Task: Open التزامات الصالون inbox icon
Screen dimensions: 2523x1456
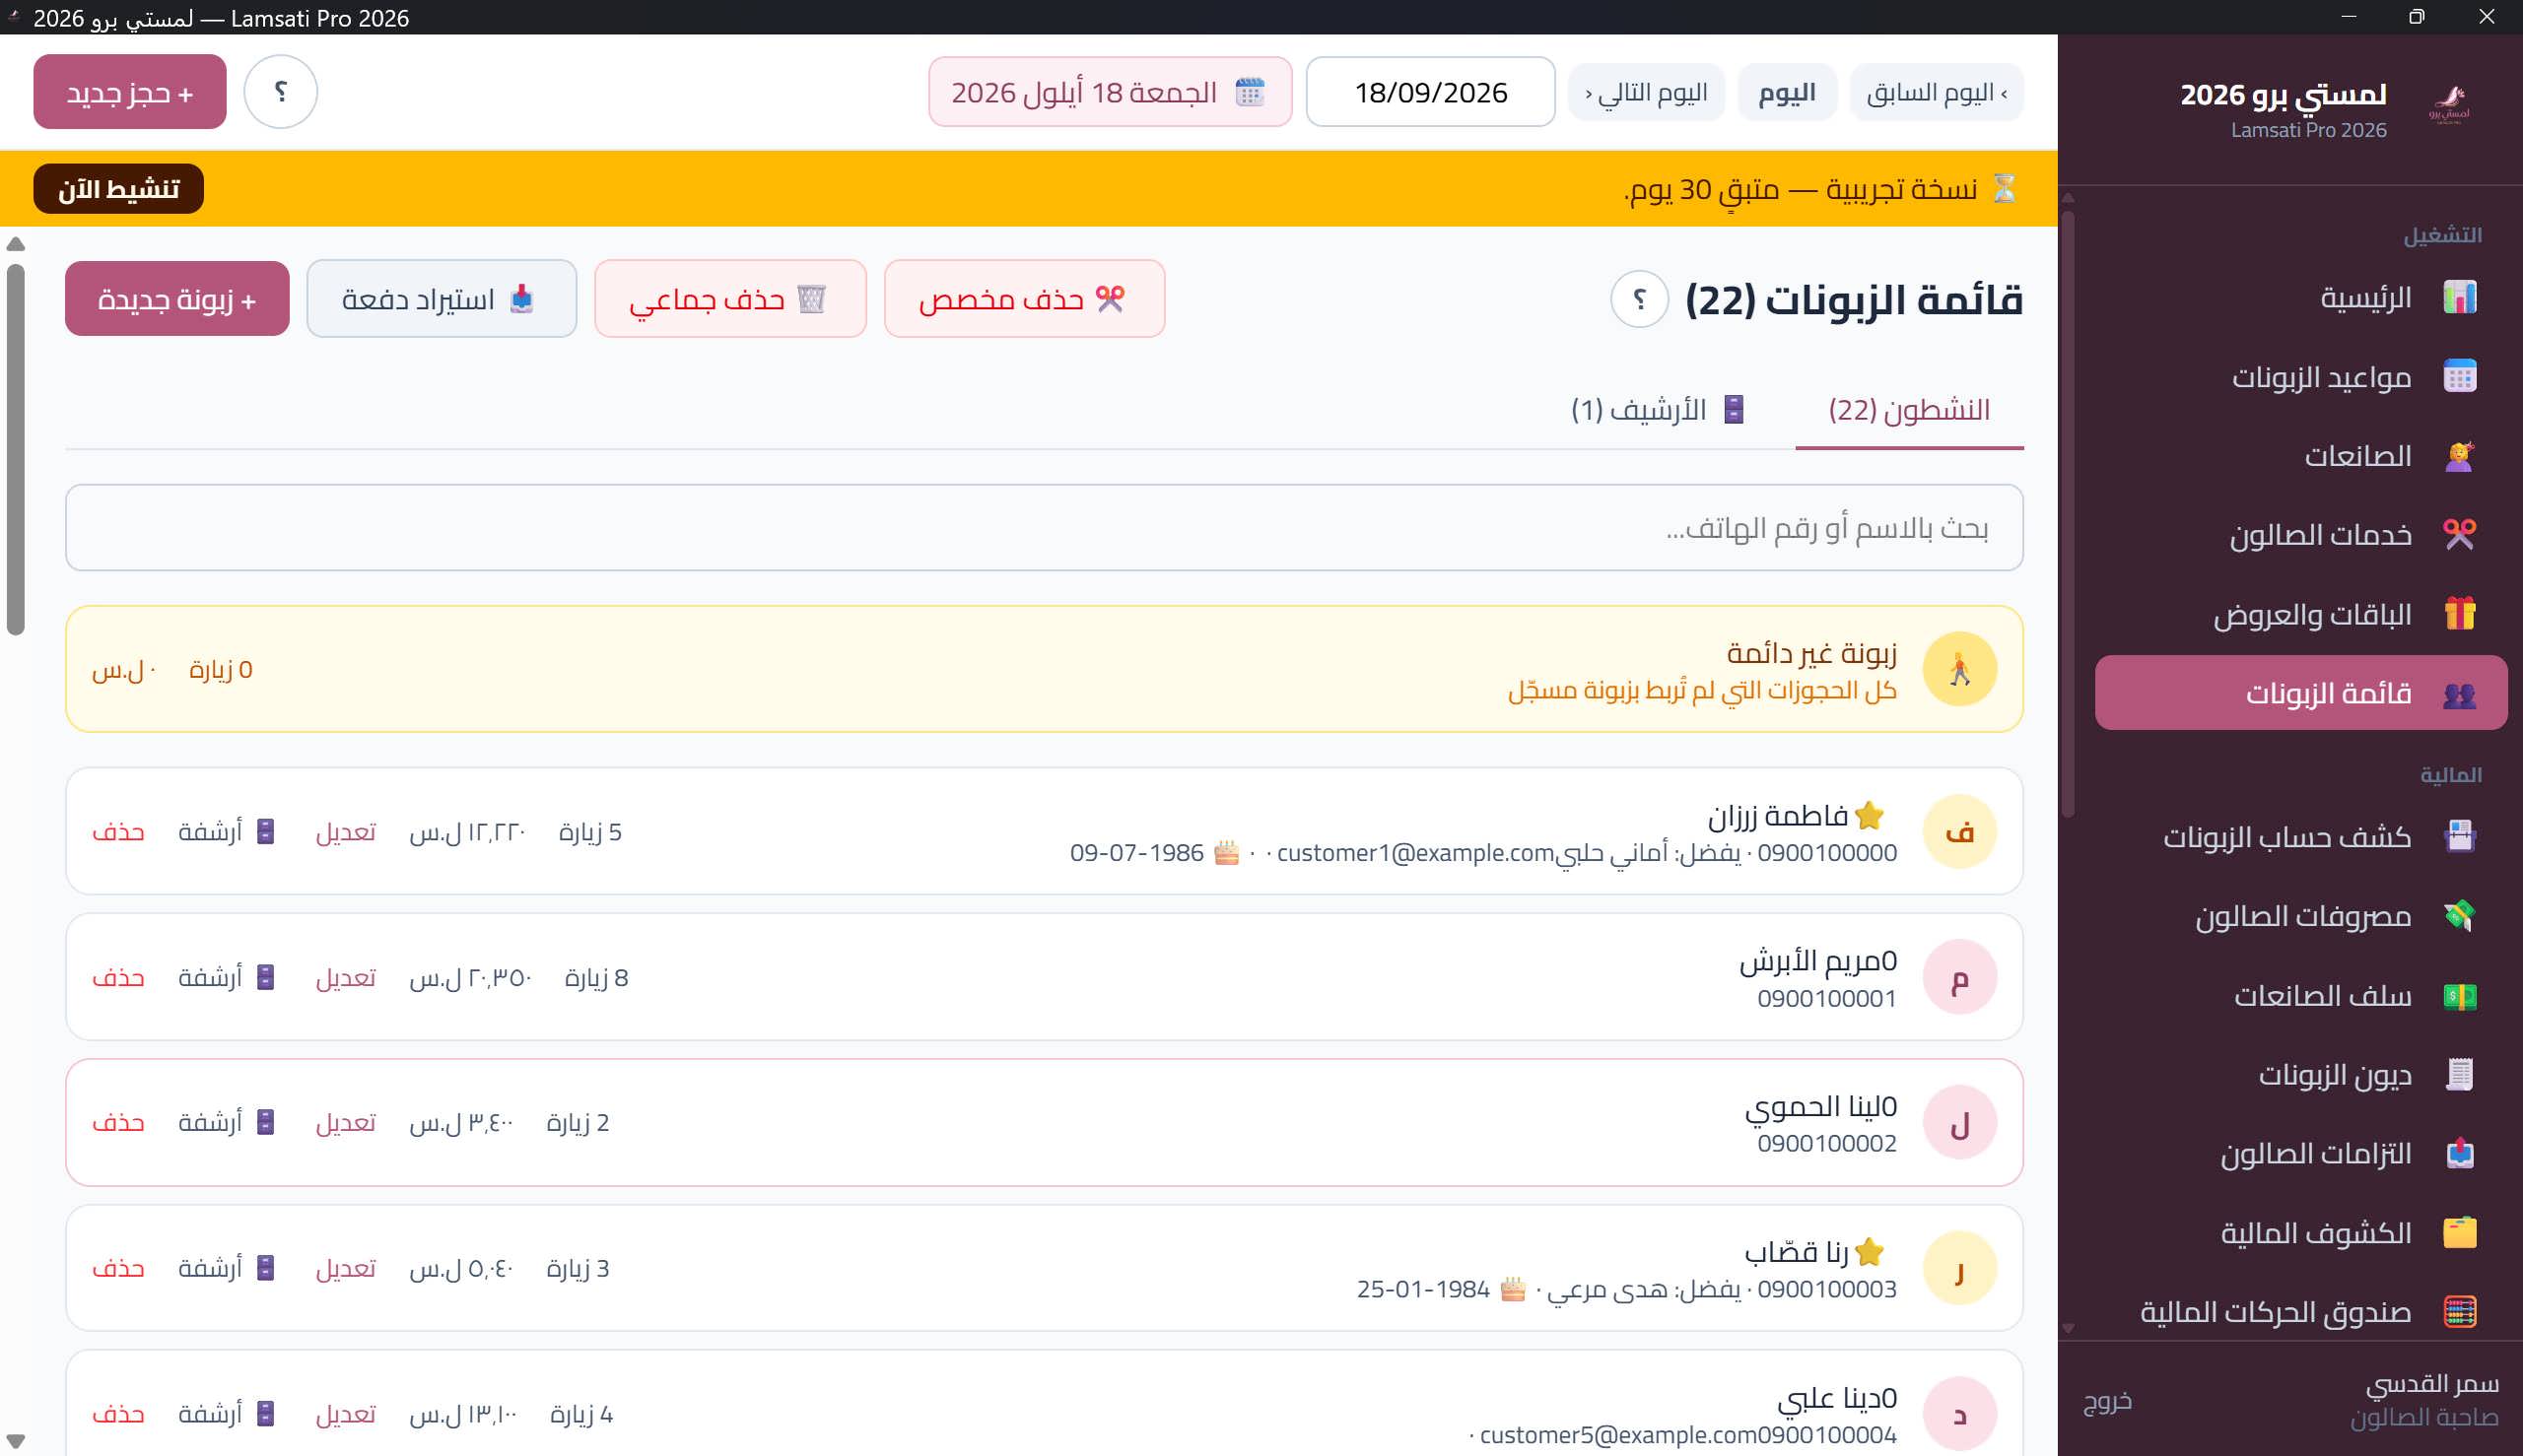Action: [x=2459, y=1154]
